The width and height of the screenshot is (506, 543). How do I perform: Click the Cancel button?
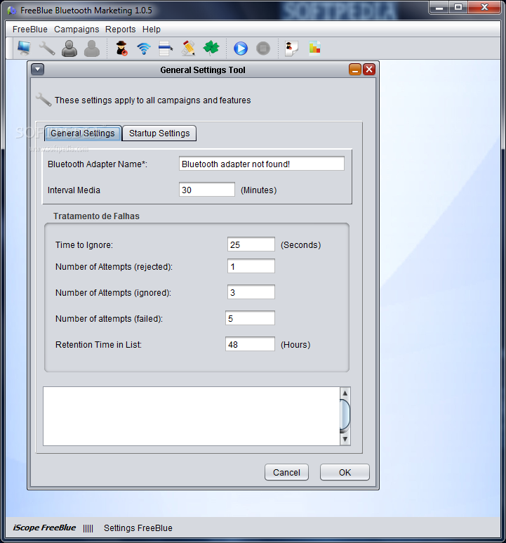[286, 472]
